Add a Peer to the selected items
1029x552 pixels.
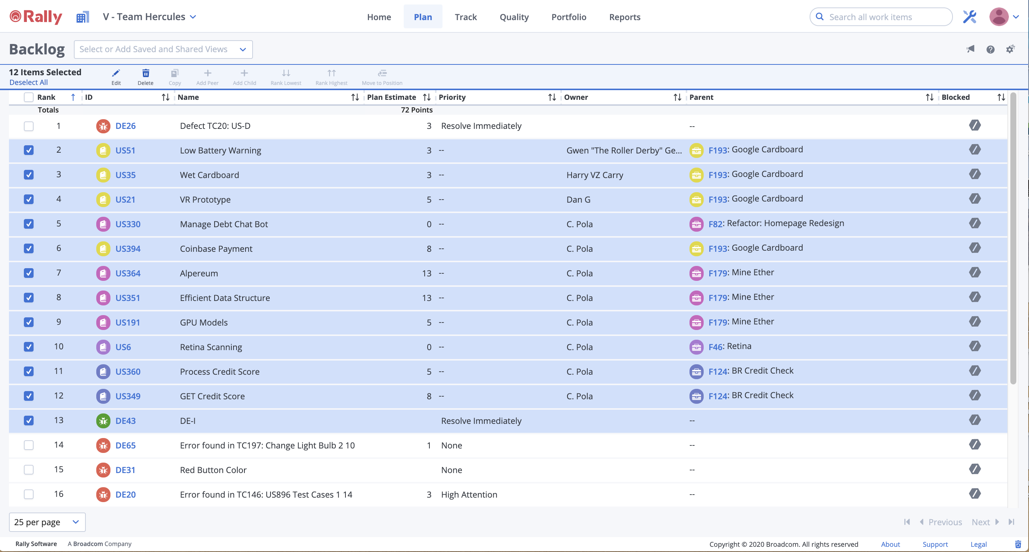coord(207,76)
